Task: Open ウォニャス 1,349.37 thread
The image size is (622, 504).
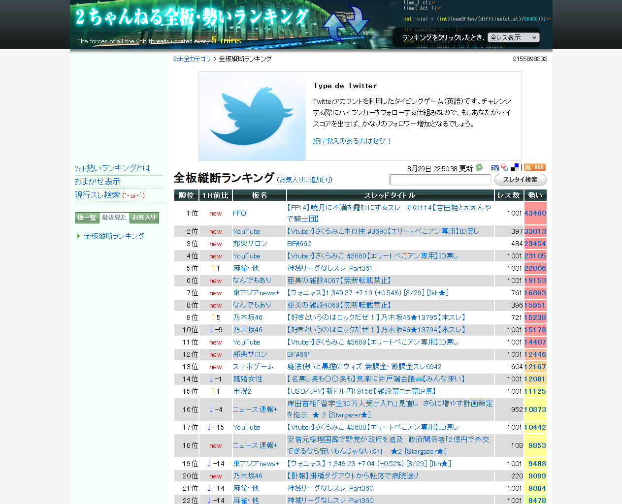Action: (367, 293)
